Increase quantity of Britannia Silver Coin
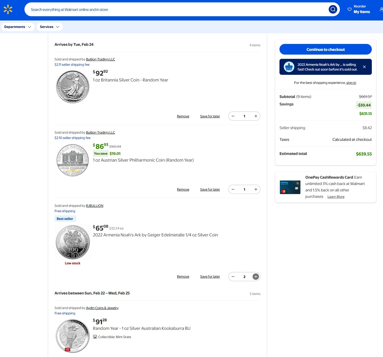The image size is (383, 357). [256, 116]
